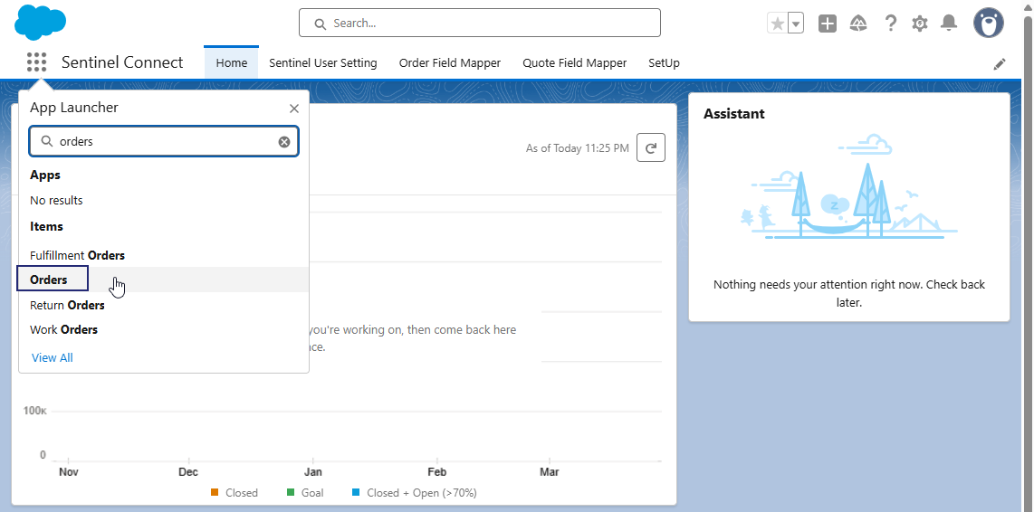Switch to Order Field Mapper tab
This screenshot has width=1034, height=512.
tap(449, 63)
